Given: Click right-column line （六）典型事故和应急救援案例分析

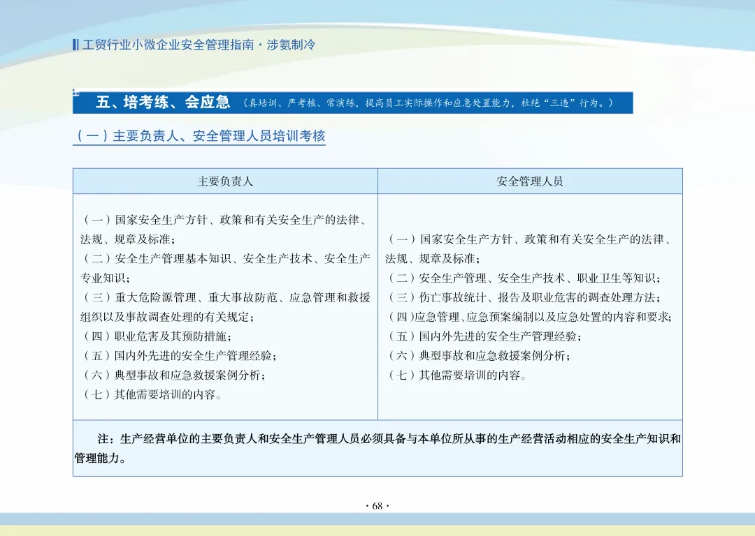Looking at the screenshot, I should 478,356.
